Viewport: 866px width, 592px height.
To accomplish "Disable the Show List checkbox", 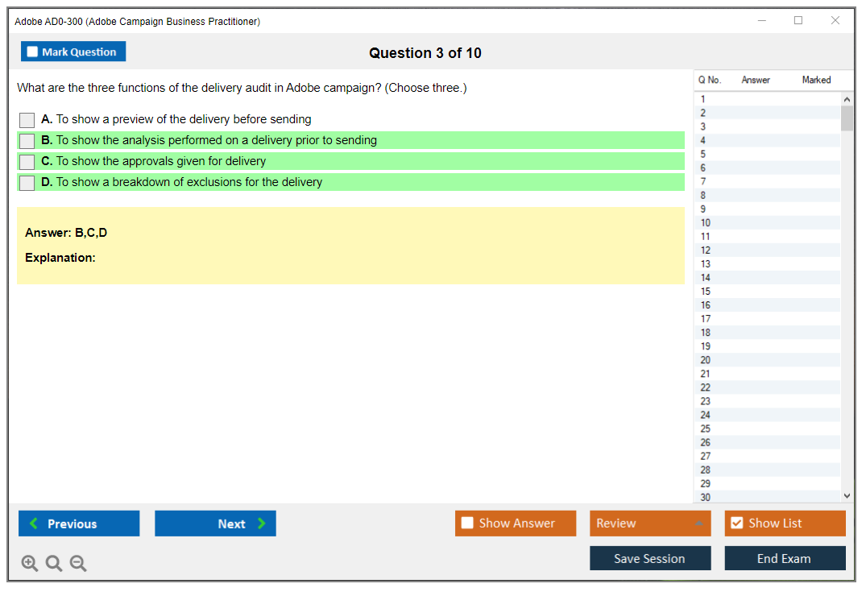I will (736, 524).
